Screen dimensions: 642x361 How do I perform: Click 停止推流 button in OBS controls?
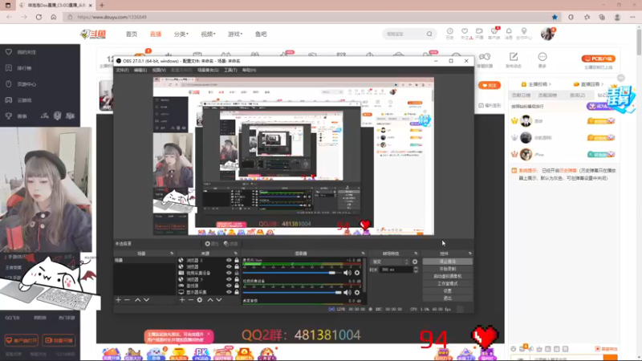(x=448, y=262)
